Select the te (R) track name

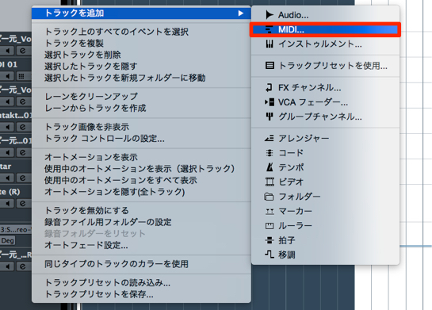(10, 192)
